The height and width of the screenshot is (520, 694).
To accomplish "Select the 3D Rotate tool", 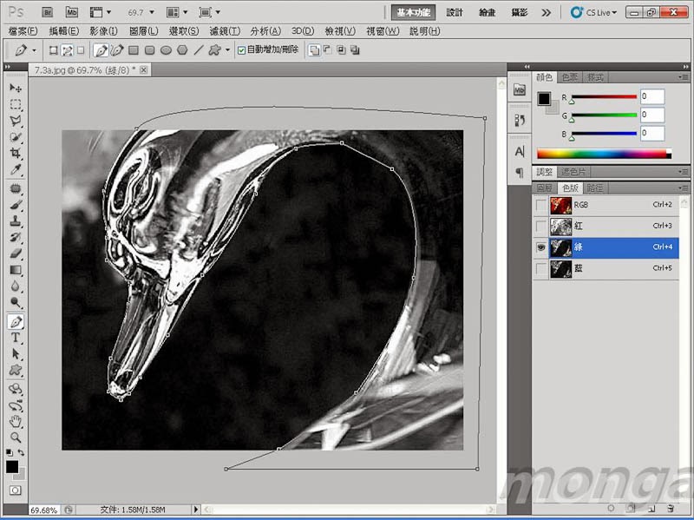I will (x=16, y=389).
